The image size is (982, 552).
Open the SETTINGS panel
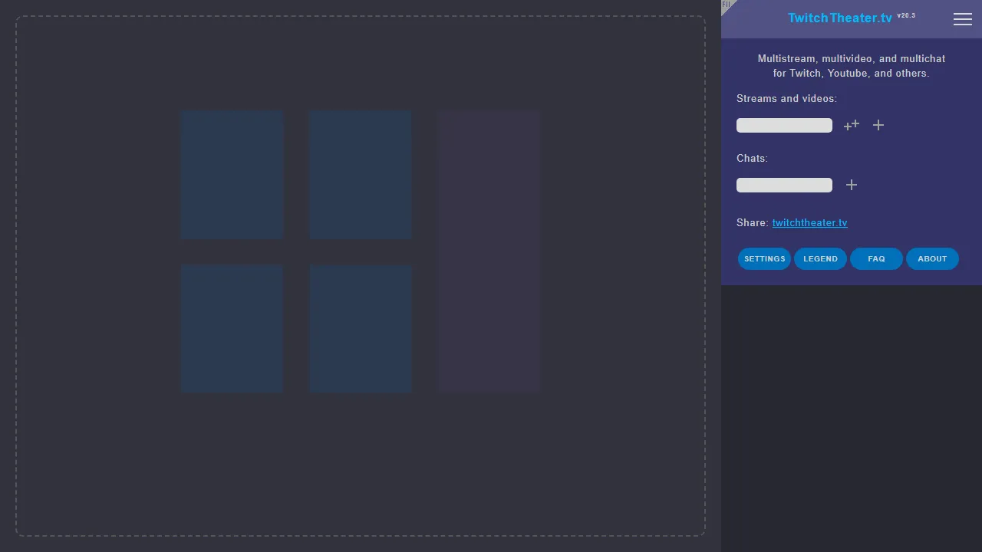coord(764,258)
